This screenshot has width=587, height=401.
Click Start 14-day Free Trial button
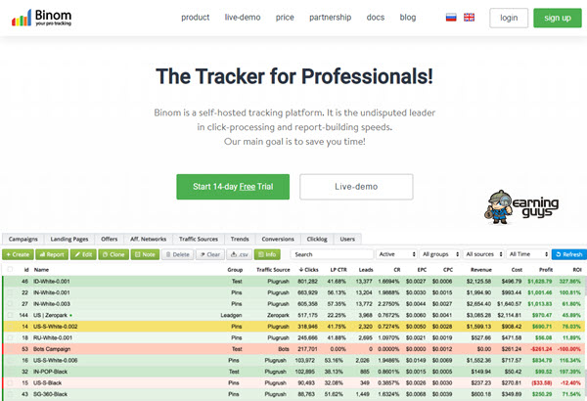tap(233, 186)
